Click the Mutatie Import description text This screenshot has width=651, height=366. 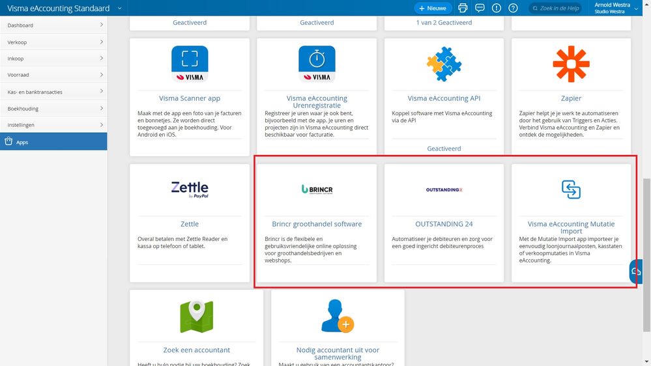click(x=570, y=249)
